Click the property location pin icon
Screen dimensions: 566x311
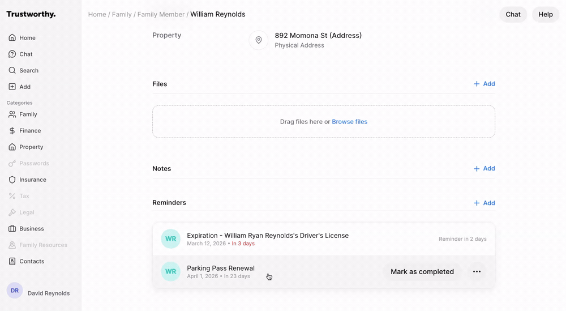pyautogui.click(x=259, y=40)
